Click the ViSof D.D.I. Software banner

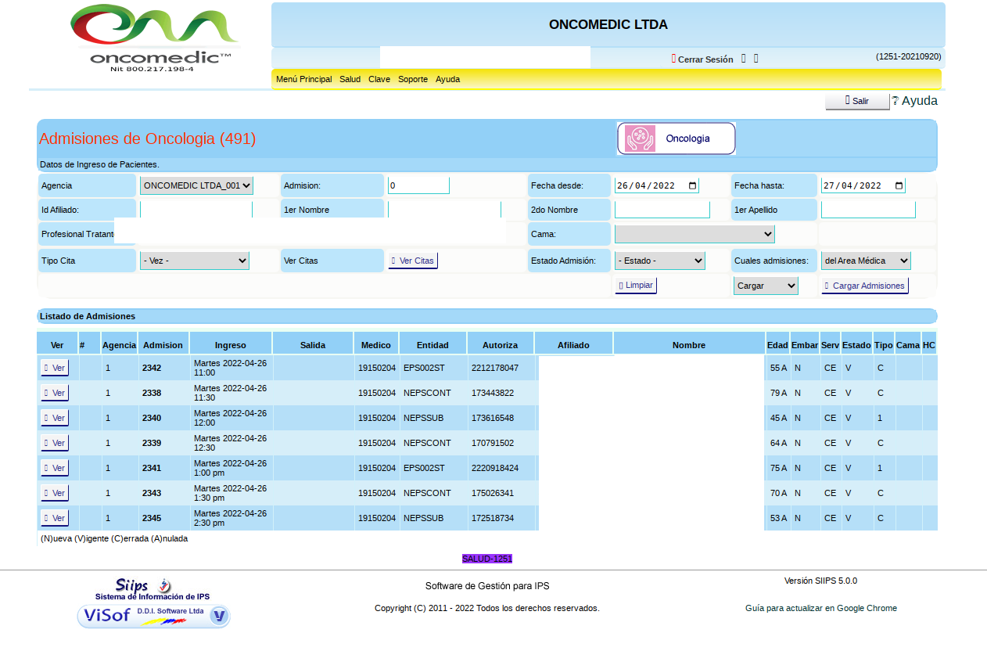[x=153, y=616]
